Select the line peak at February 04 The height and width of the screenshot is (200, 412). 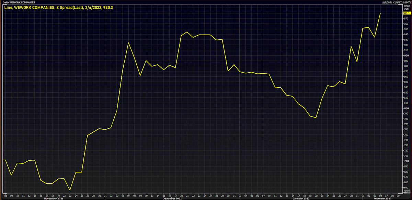380,13
